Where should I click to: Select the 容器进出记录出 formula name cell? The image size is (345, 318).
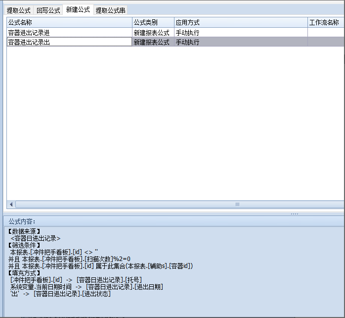click(69, 43)
